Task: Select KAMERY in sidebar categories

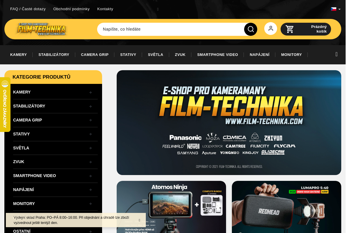Action: [22, 92]
